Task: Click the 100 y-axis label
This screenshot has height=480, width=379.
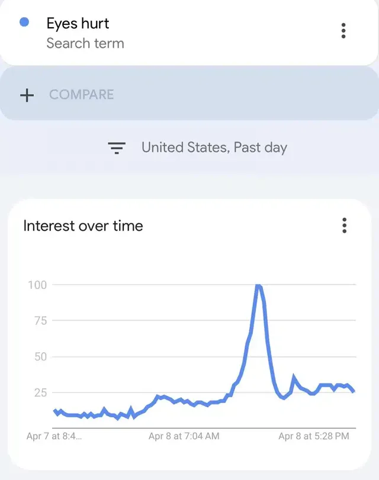Action: pos(37,285)
